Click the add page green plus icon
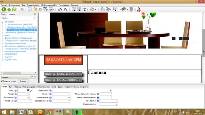Screen dimensions: 205x115 (103, 9)
